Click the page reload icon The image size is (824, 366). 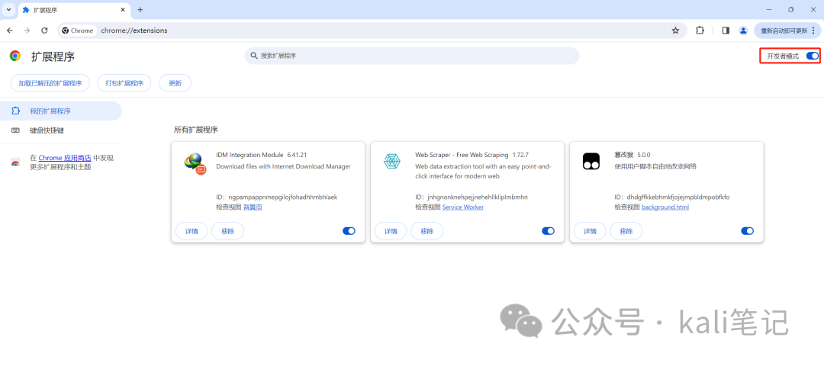[44, 30]
